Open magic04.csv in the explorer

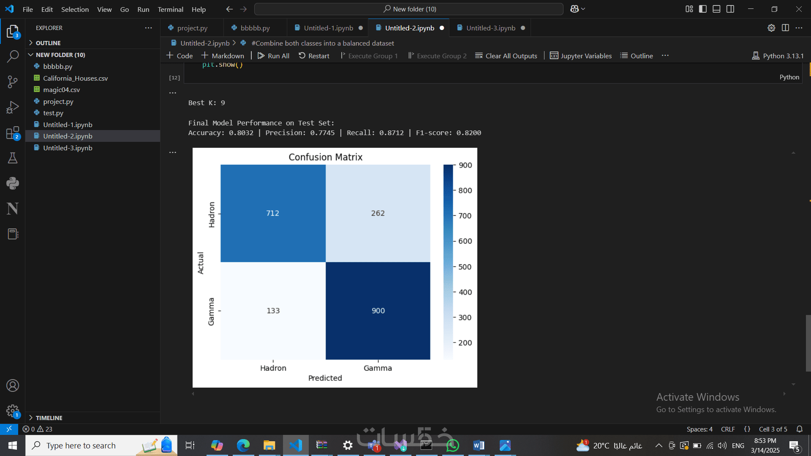[61, 90]
